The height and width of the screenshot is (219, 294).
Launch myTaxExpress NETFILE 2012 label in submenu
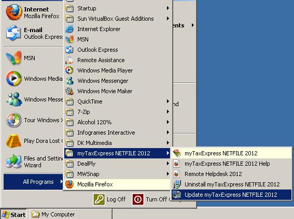[221, 153]
